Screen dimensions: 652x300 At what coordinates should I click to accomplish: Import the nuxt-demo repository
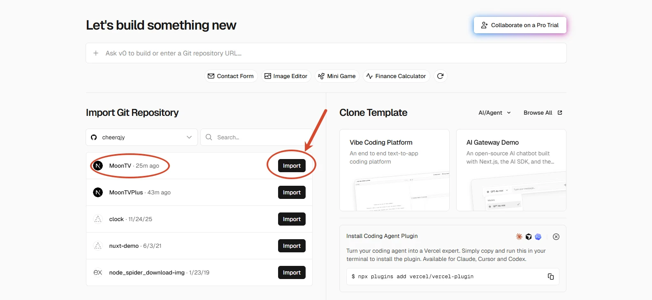(x=292, y=246)
